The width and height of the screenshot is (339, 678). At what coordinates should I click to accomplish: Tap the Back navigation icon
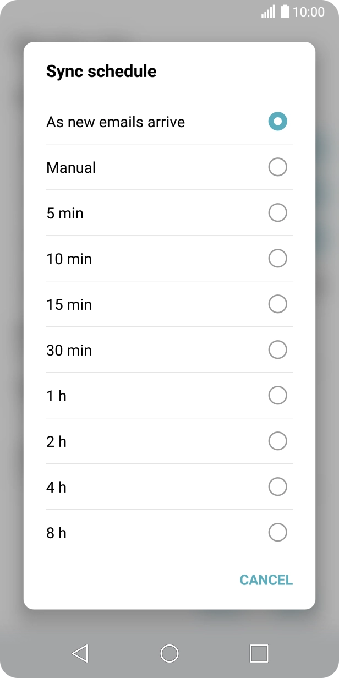80,654
